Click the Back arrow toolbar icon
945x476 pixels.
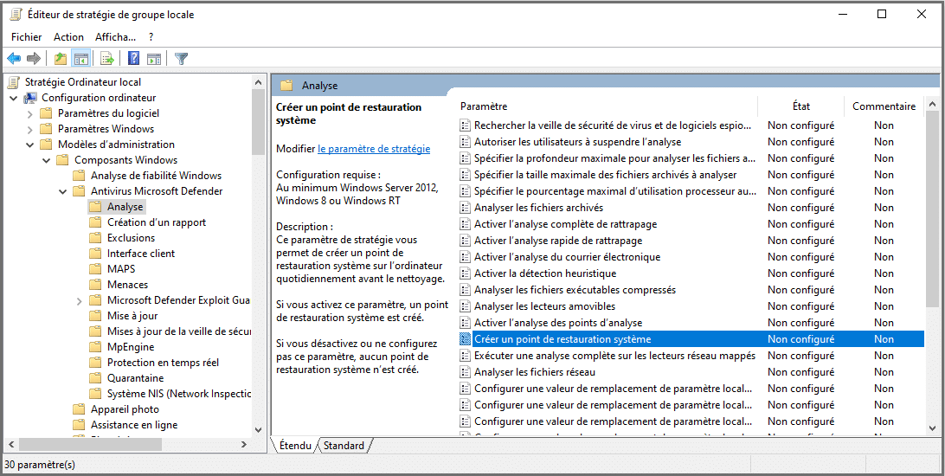[x=14, y=59]
